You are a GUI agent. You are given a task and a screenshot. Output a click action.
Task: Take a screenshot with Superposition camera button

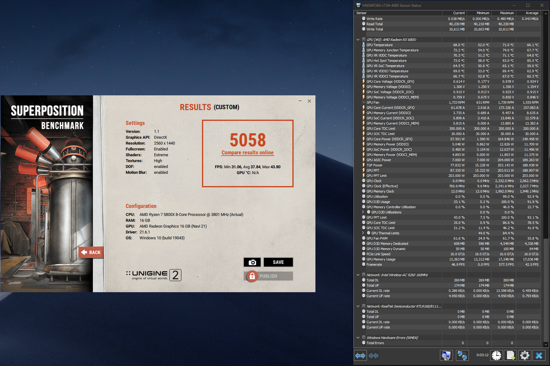252,262
